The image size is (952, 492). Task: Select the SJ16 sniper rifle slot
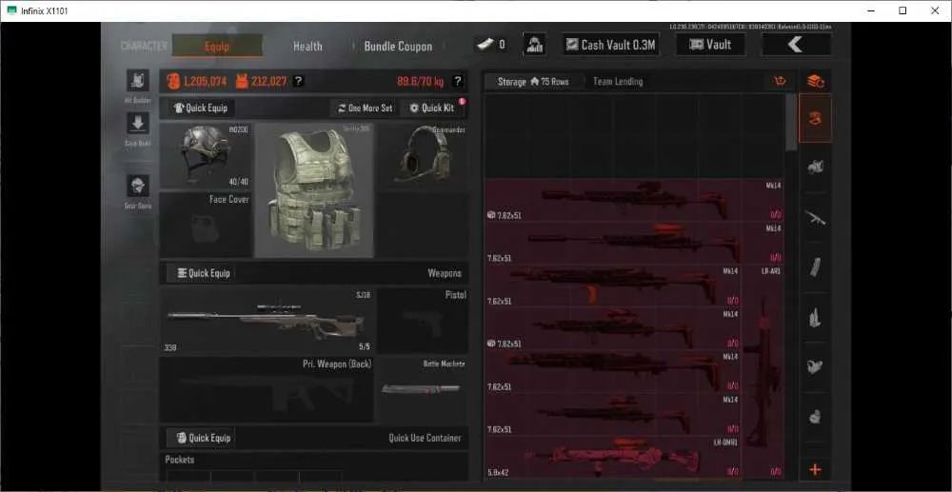268,321
